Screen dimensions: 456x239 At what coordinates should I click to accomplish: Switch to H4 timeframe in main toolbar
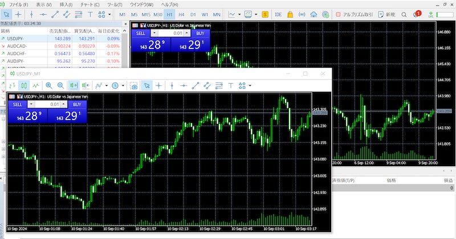click(181, 14)
